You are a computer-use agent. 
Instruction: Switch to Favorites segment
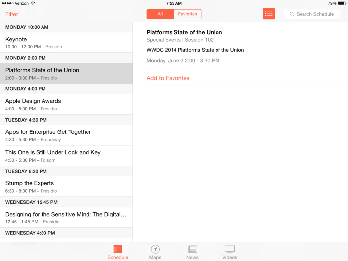point(187,14)
